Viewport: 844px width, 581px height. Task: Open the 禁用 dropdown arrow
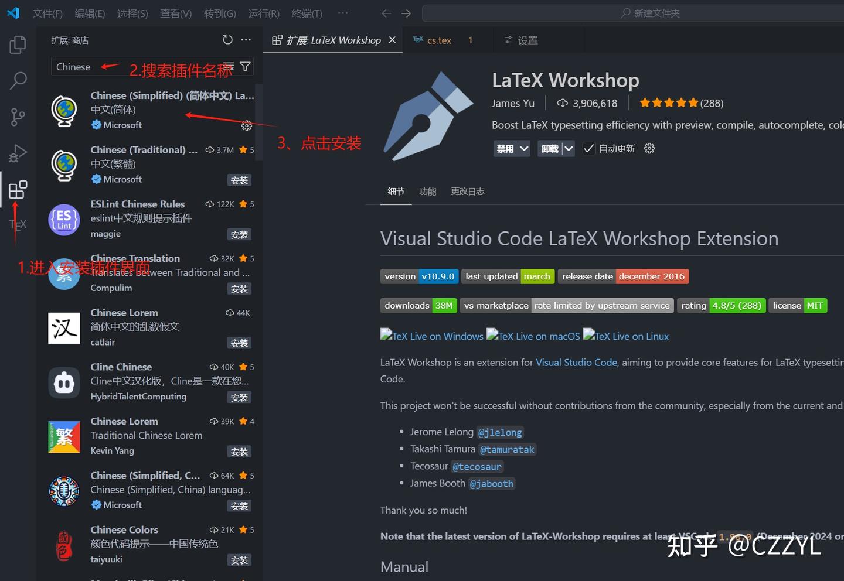coord(524,148)
